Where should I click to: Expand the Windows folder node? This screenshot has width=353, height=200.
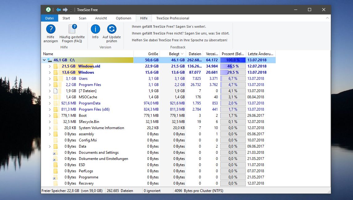pyautogui.click(x=50, y=72)
